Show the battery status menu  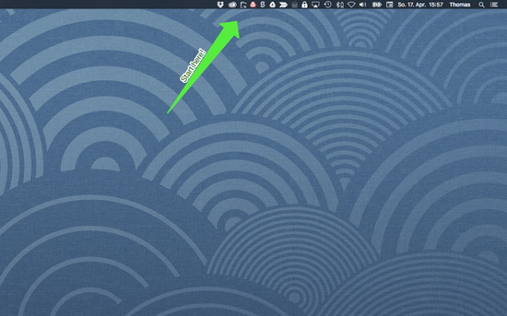377,4
